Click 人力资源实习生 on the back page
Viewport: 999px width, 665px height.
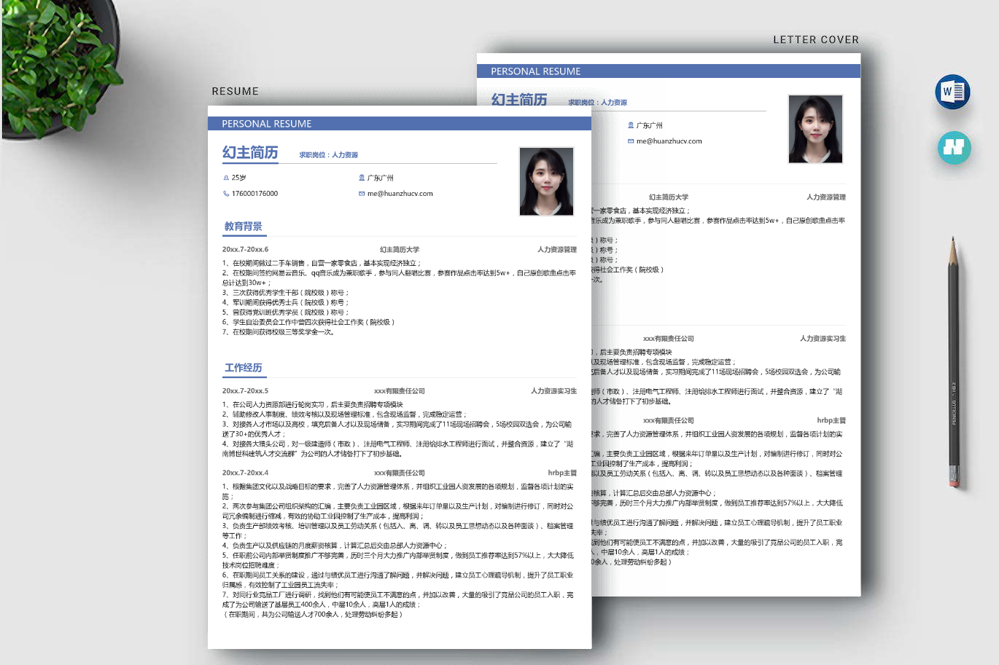[x=823, y=339]
